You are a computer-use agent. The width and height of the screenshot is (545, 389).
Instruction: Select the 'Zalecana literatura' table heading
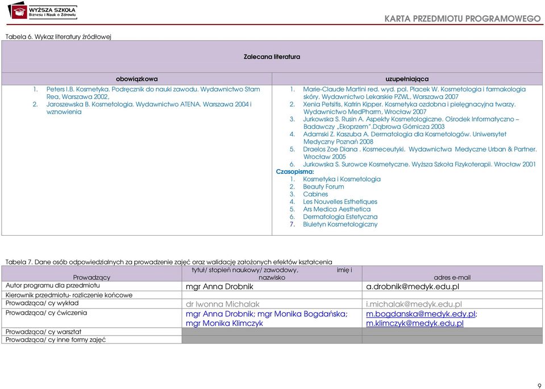272,57
